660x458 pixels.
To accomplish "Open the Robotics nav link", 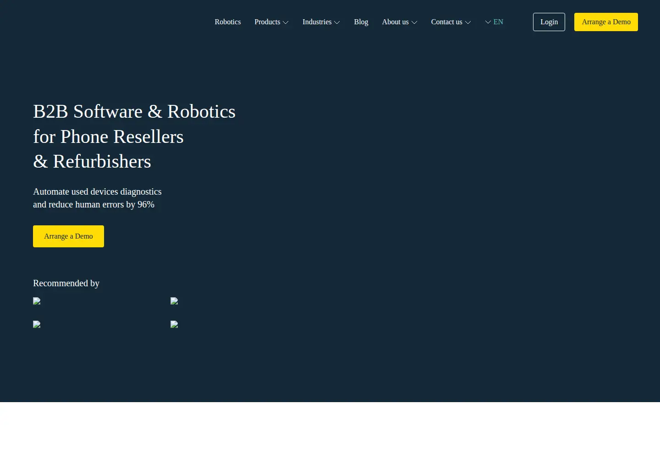I will click(x=228, y=22).
